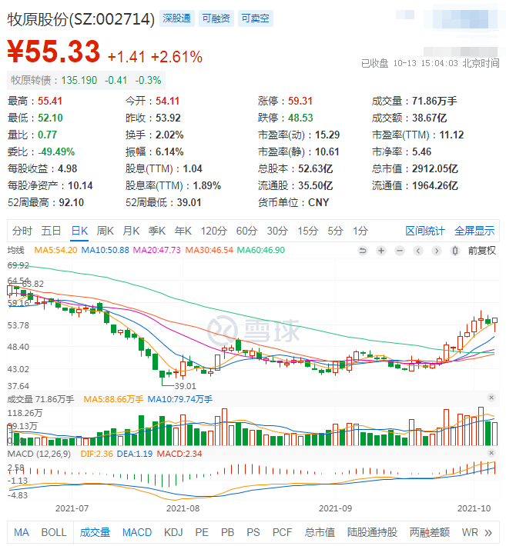This screenshot has height=546, width=506.
Task: Click MA5:54.20 legend label
Action: point(55,251)
